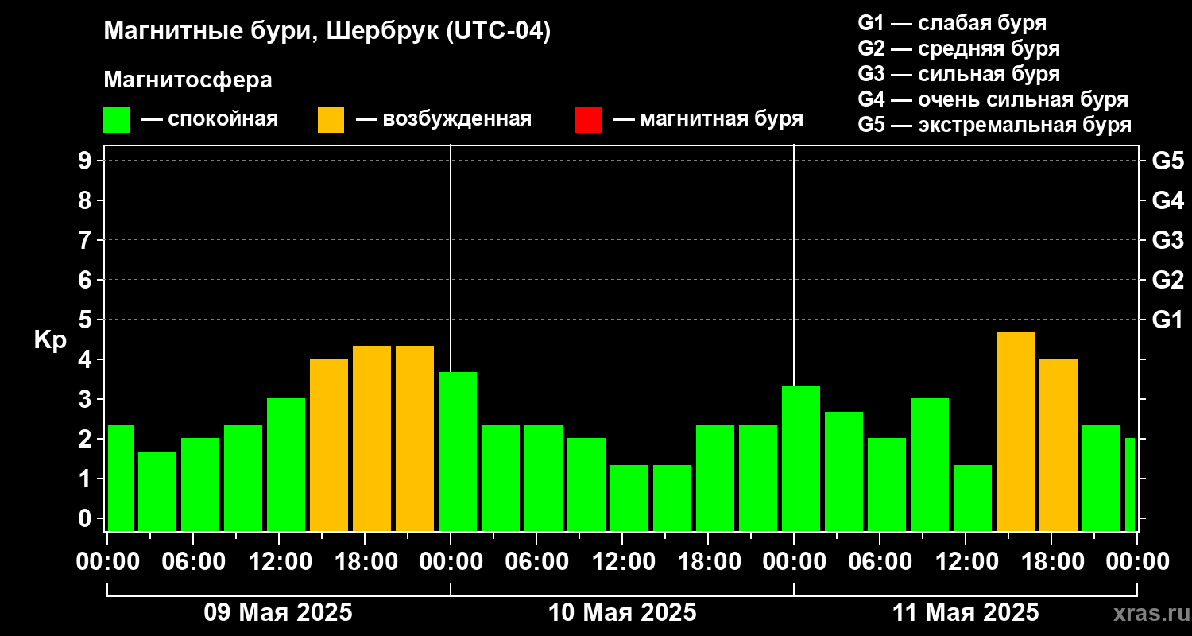The width and height of the screenshot is (1192, 636).
Task: Click the G1 marker on right axis
Action: [x=1167, y=320]
